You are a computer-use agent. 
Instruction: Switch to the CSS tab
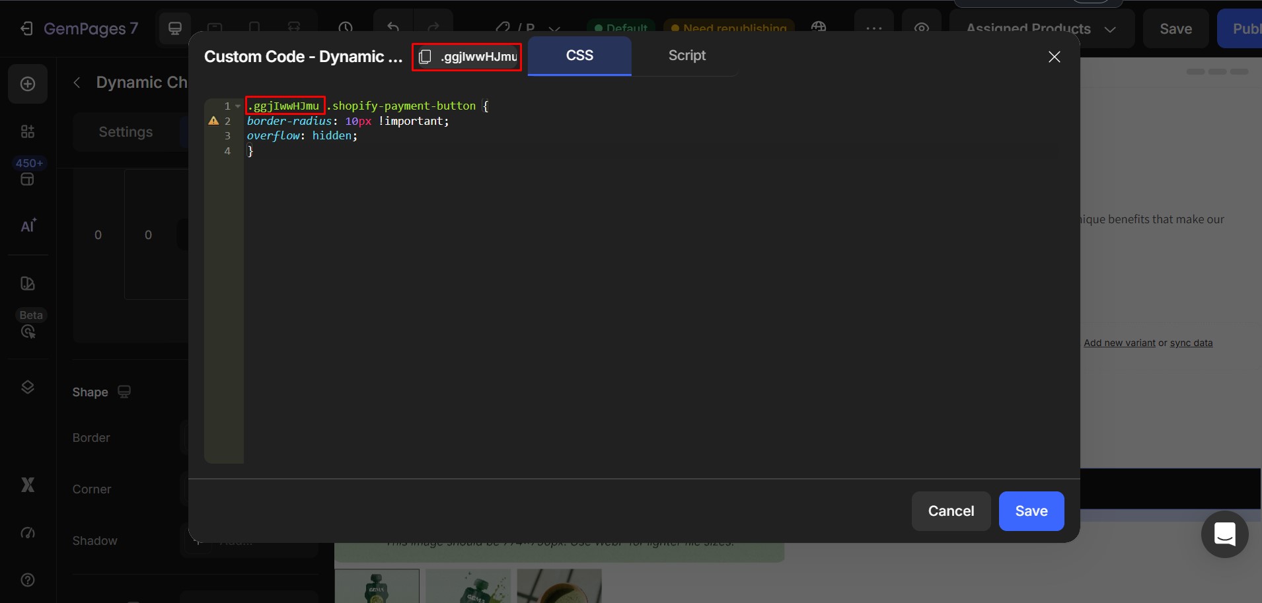tap(579, 55)
